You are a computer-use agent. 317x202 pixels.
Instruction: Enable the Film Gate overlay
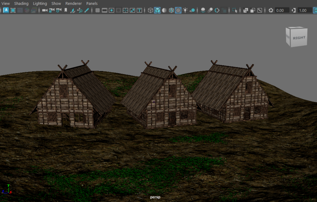(x=105, y=10)
